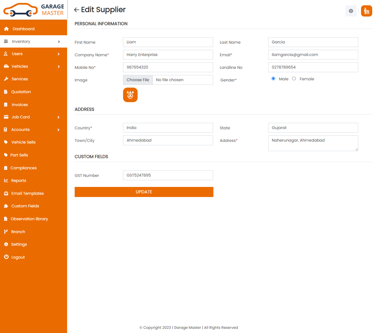
Task: Click the Branch icon in sidebar
Action: 6,232
